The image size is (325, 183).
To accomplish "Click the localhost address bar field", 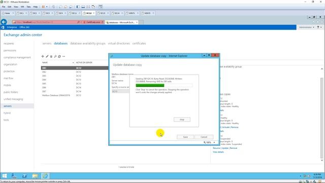I will 45,22.
